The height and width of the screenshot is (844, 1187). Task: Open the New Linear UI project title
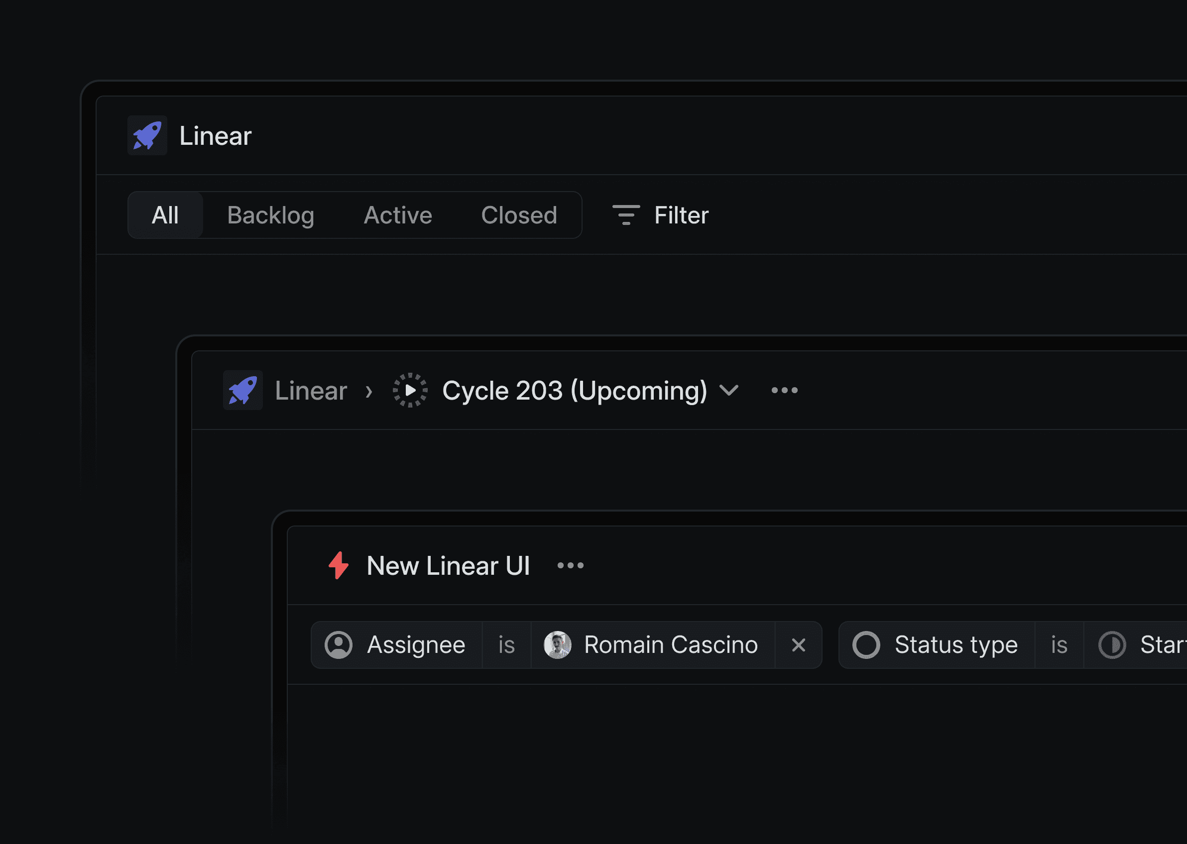(x=448, y=565)
